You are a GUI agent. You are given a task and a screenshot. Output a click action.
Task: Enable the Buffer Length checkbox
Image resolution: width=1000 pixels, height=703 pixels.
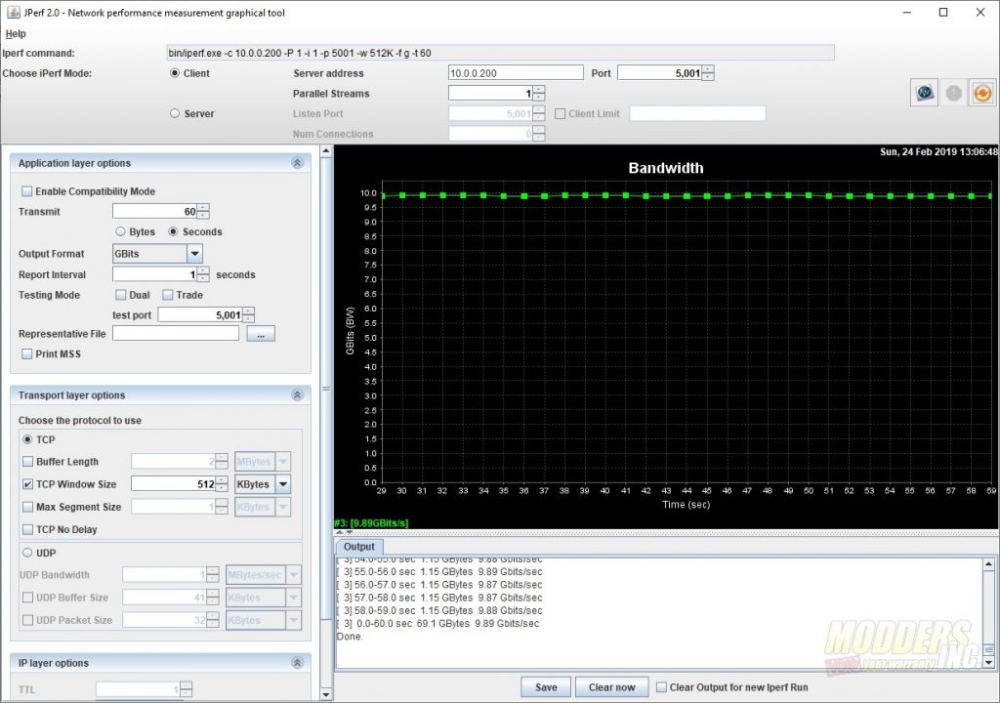point(27,461)
